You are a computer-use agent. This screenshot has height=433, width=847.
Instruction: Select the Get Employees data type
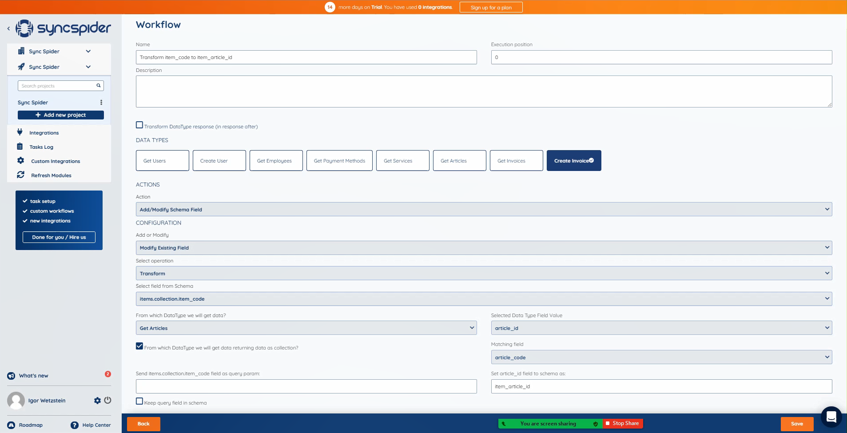(276, 160)
